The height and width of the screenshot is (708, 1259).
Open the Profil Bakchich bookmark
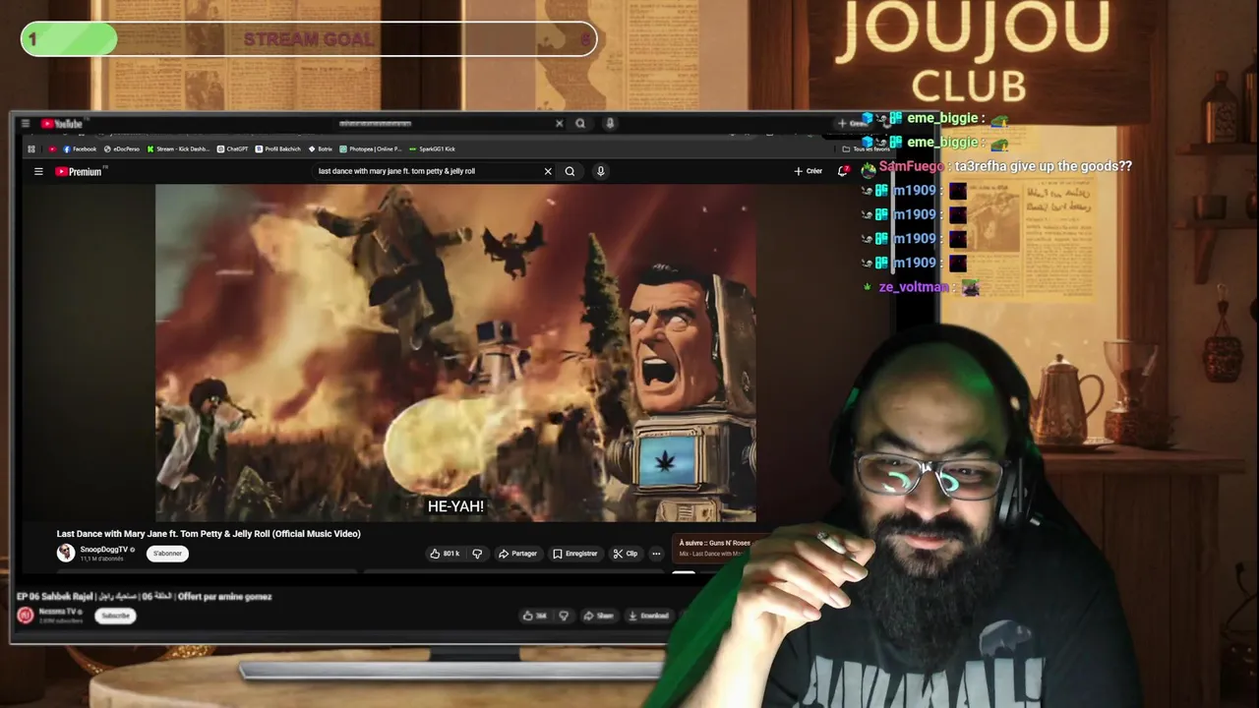pyautogui.click(x=278, y=149)
